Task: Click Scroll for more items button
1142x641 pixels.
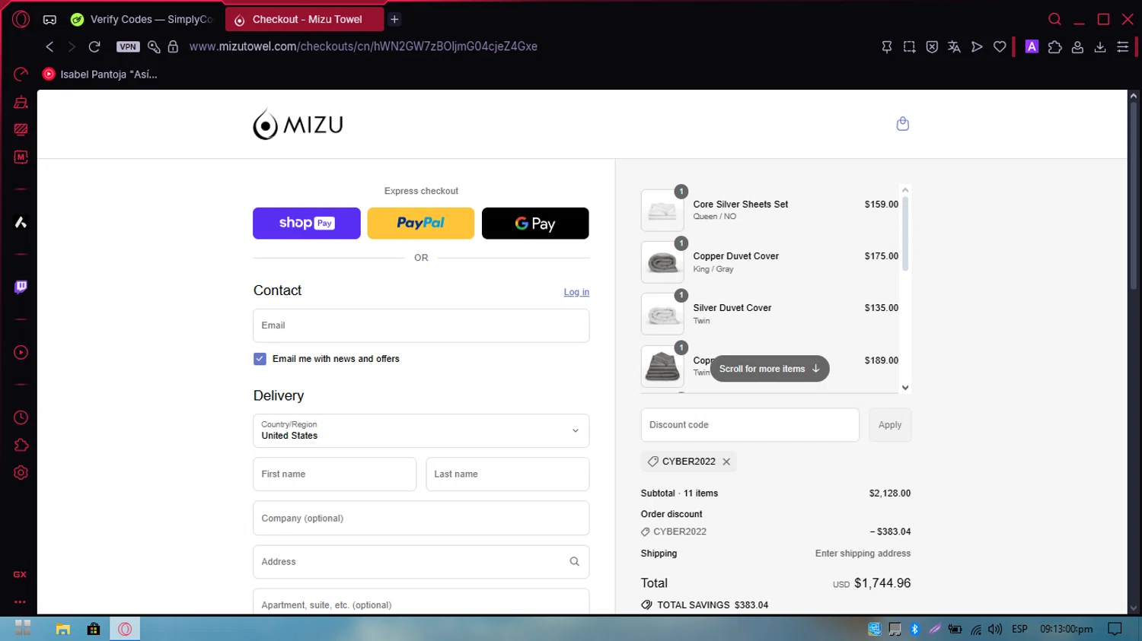Action: 770,369
